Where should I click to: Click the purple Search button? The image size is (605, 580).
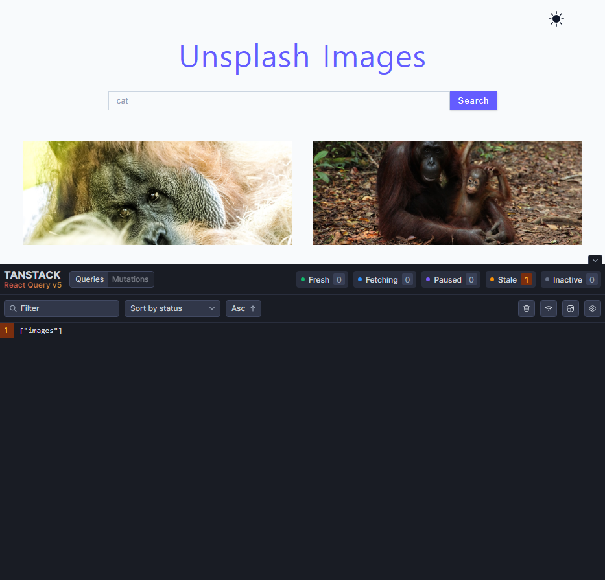click(473, 100)
